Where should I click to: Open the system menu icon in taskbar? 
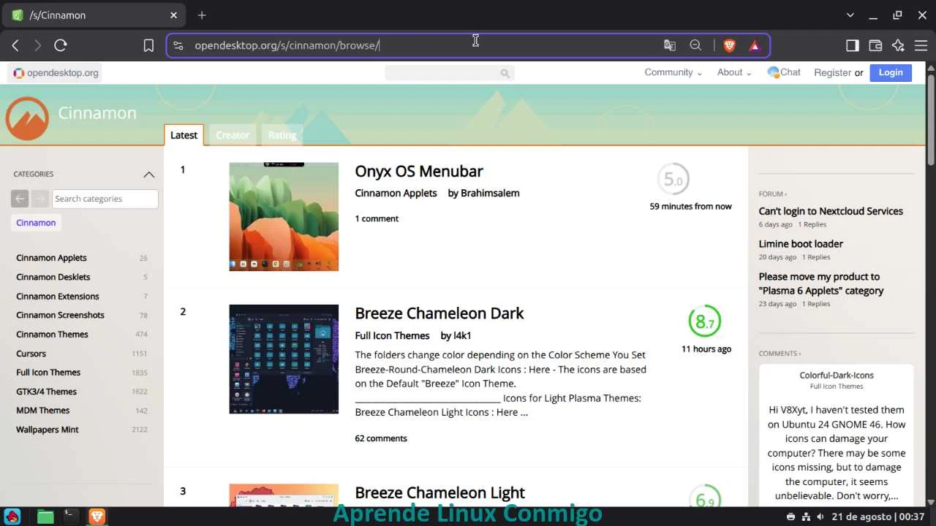click(x=12, y=517)
